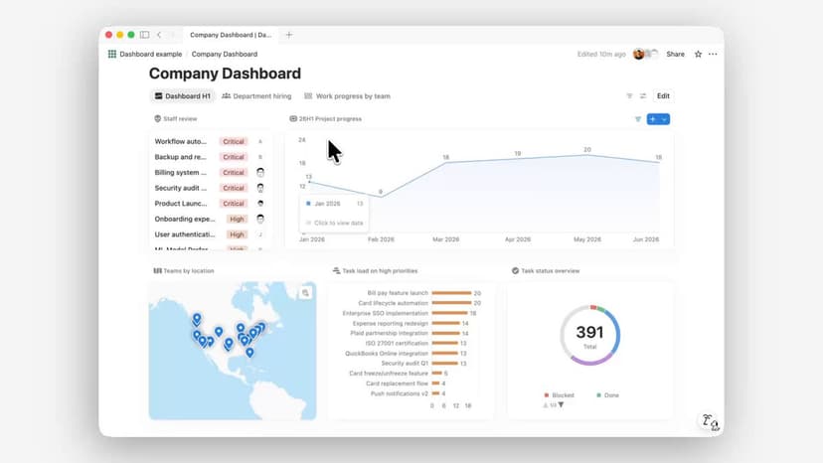Click High tag on Onboarding experience row
The height and width of the screenshot is (463, 823).
237,219
